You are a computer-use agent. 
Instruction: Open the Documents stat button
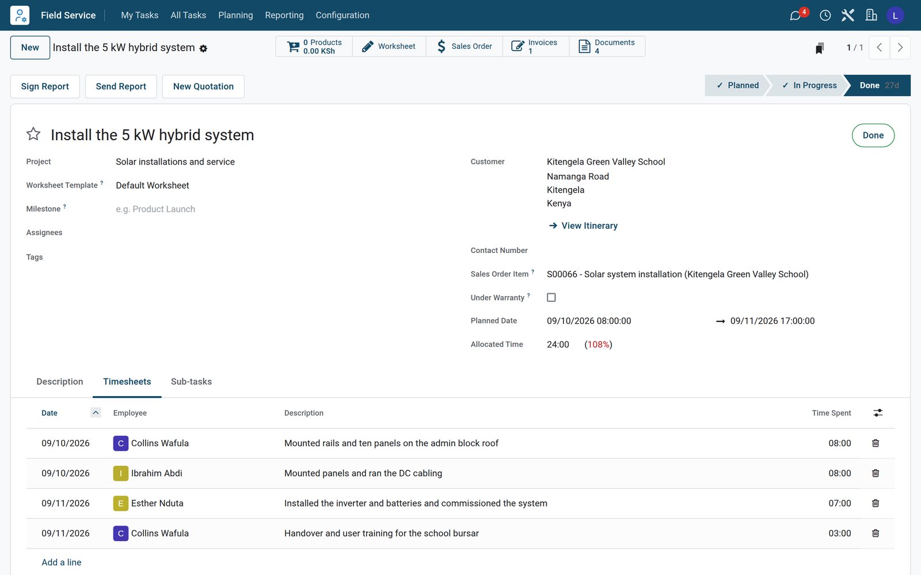pos(607,47)
